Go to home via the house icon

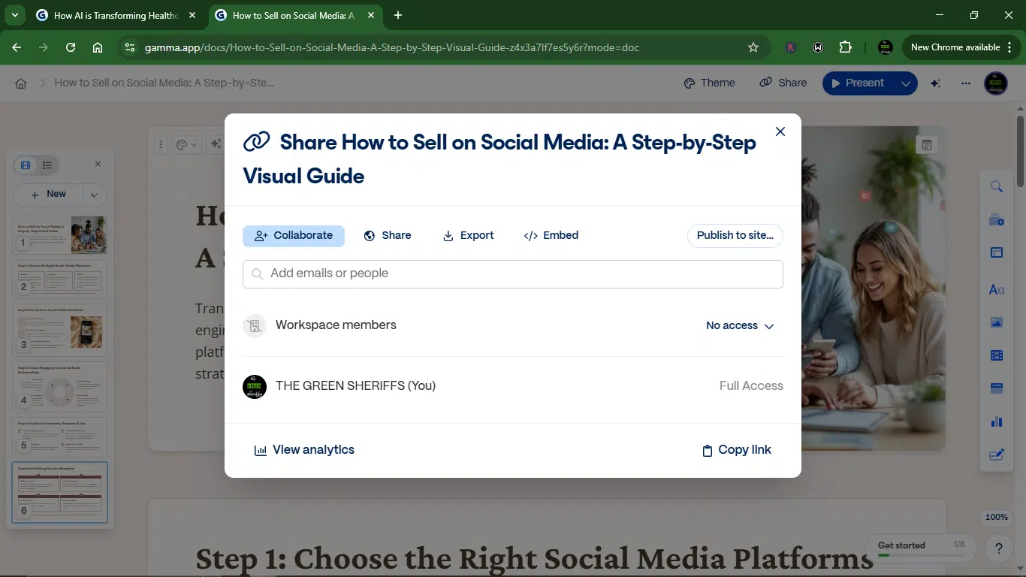coord(21,83)
